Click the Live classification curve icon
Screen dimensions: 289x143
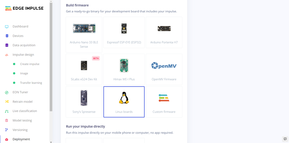7,111
